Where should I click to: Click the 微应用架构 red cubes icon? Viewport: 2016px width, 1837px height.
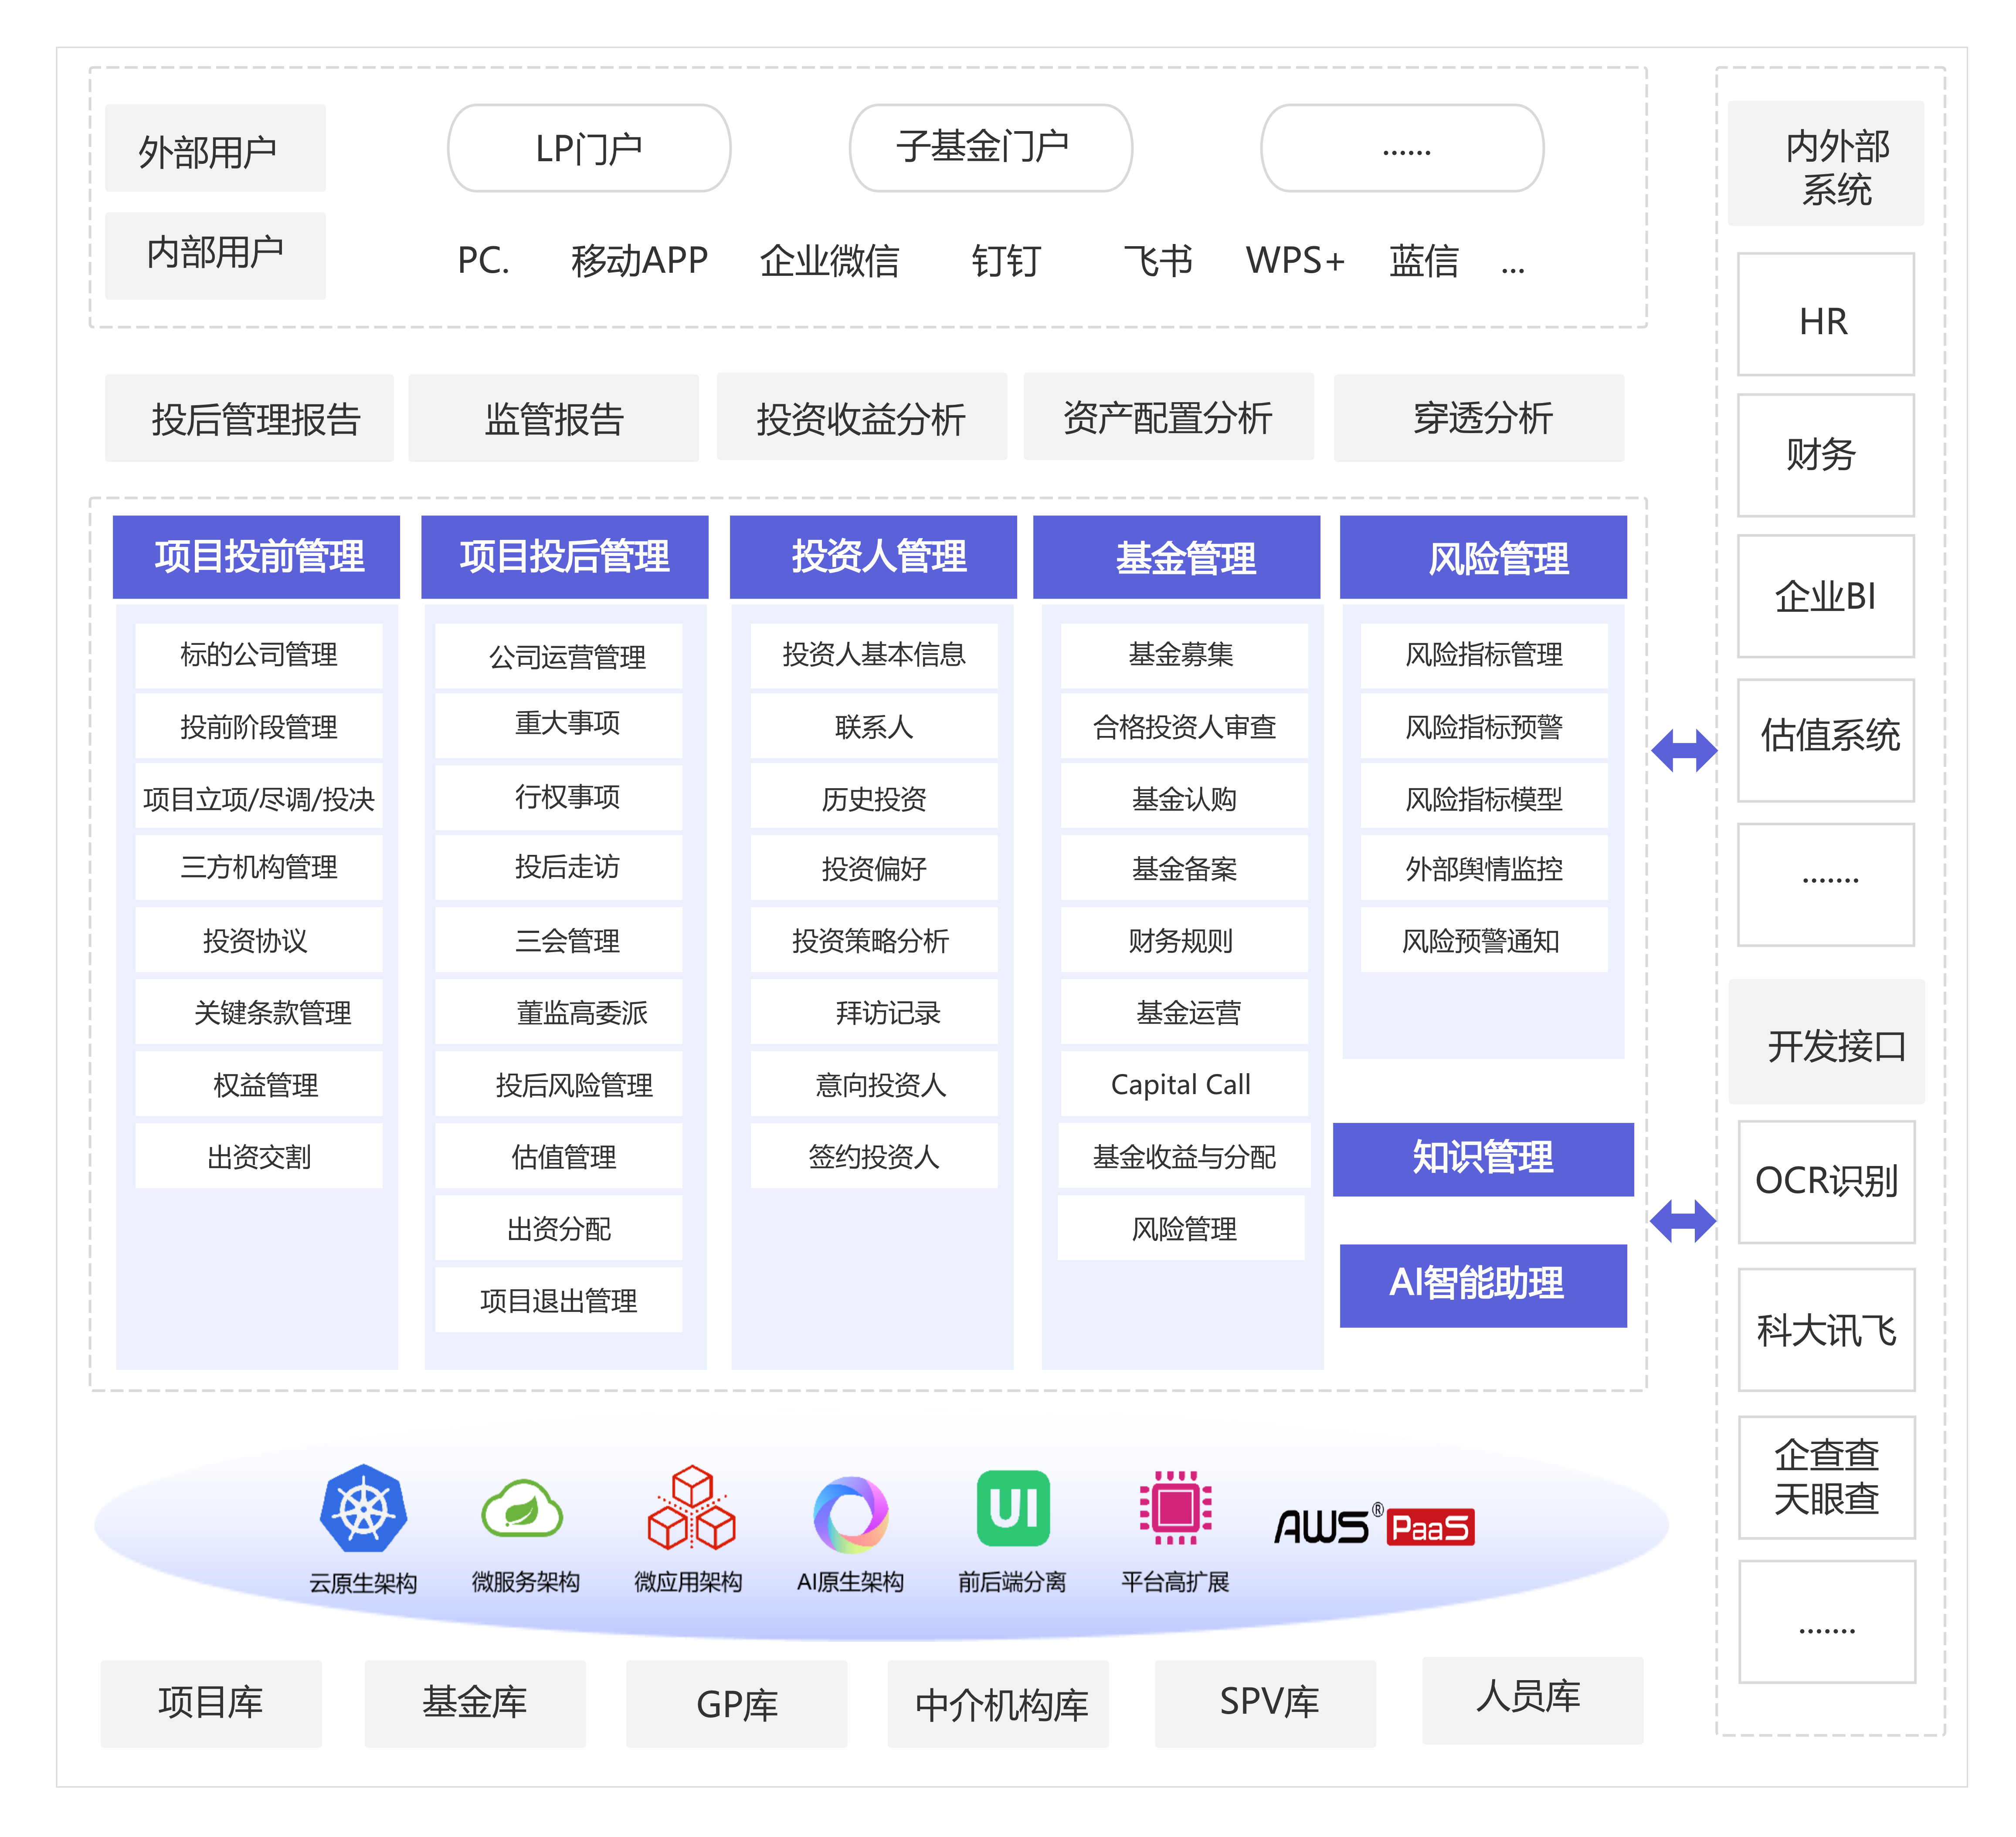691,1508
